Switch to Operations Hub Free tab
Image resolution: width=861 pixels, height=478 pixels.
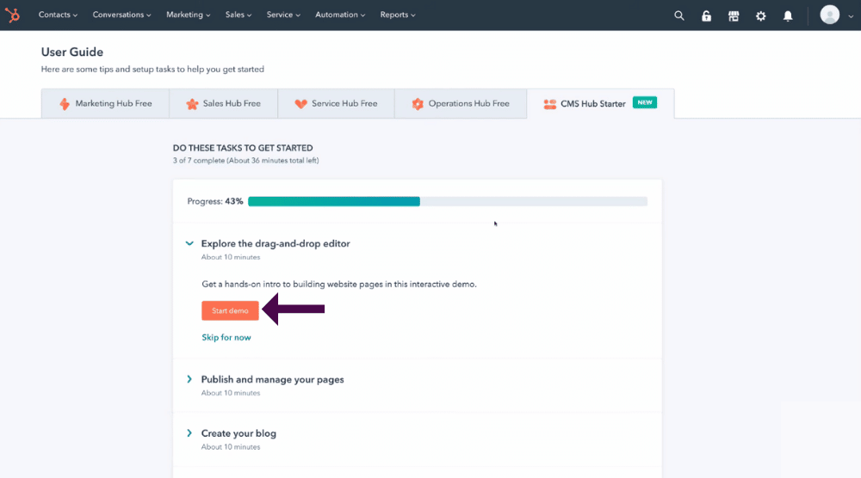point(461,104)
